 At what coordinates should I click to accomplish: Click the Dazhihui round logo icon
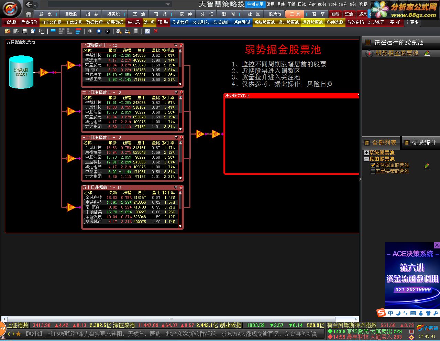point(11,9)
